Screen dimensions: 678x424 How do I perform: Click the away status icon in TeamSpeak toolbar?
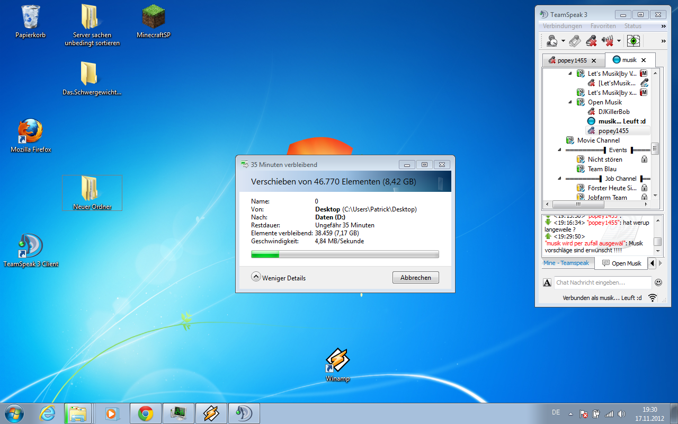click(551, 40)
